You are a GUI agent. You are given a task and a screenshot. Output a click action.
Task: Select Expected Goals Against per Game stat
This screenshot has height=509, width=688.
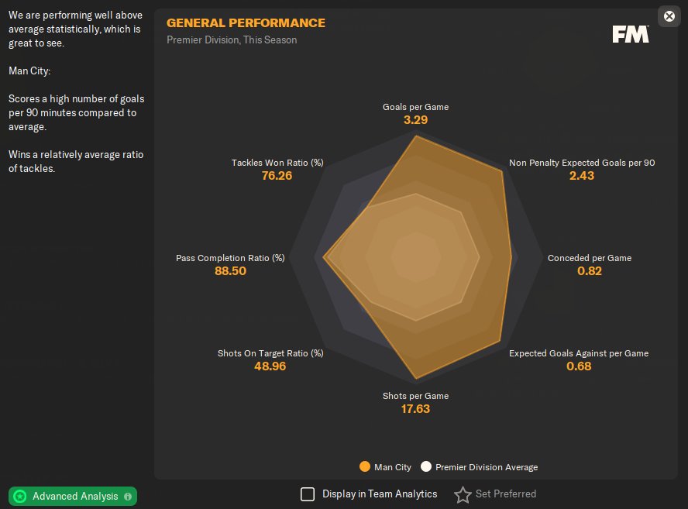coord(578,353)
